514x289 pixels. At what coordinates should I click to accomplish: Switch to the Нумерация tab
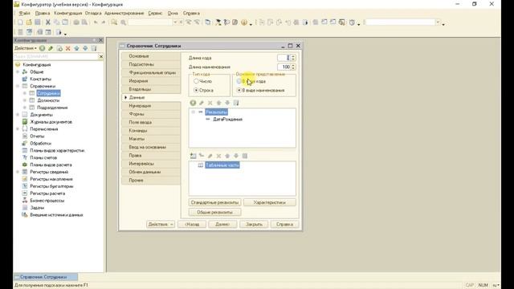pos(151,106)
